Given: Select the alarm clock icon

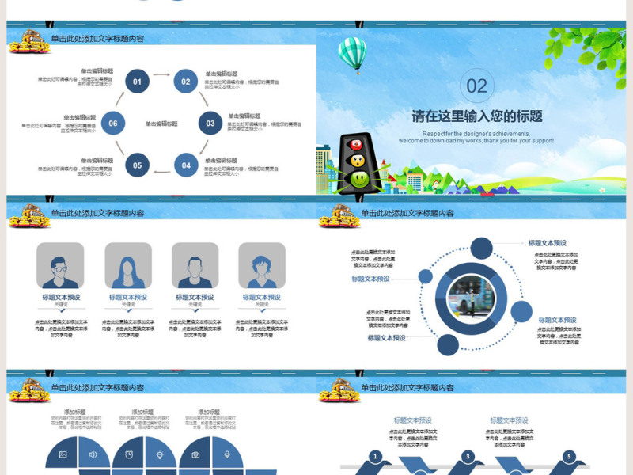Looking at the screenshot, I should (127, 454).
